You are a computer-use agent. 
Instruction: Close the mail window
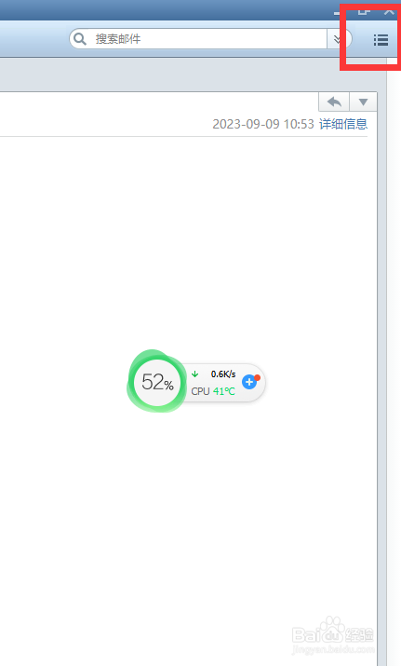[390, 10]
